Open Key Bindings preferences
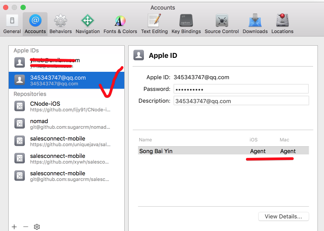The height and width of the screenshot is (231, 324). (186, 24)
